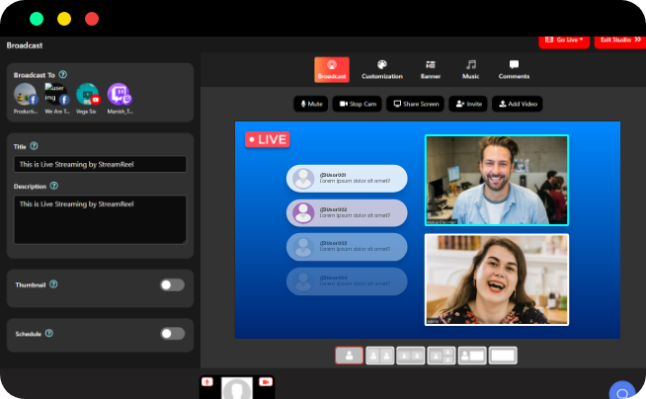Show help for Broadcast To
The height and width of the screenshot is (399, 646).
pyautogui.click(x=63, y=74)
